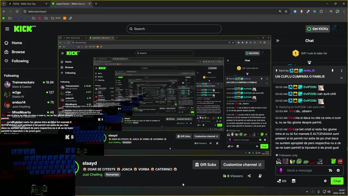348x196 pixels.
Task: Click the slaayd channel name
Action: point(90,163)
